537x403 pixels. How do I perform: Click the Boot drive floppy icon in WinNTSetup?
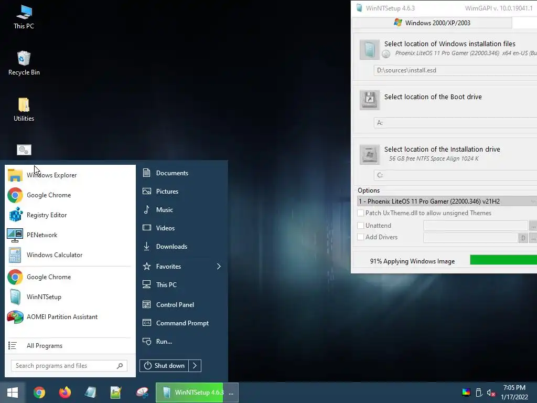(x=370, y=100)
